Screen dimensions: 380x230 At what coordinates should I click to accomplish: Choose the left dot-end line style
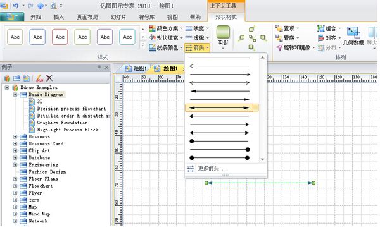point(219,142)
